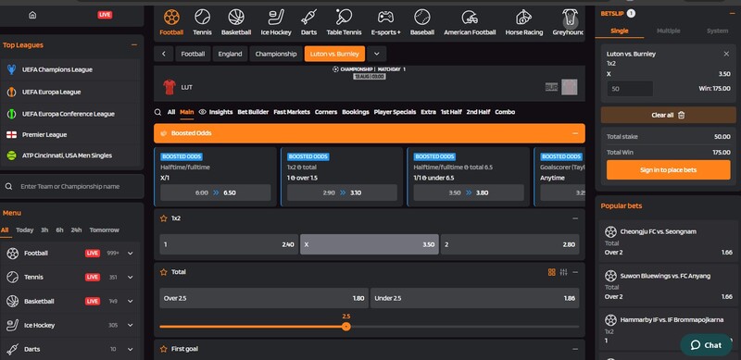Toggle the away win odds 2.80
The width and height of the screenshot is (741, 360).
510,244
